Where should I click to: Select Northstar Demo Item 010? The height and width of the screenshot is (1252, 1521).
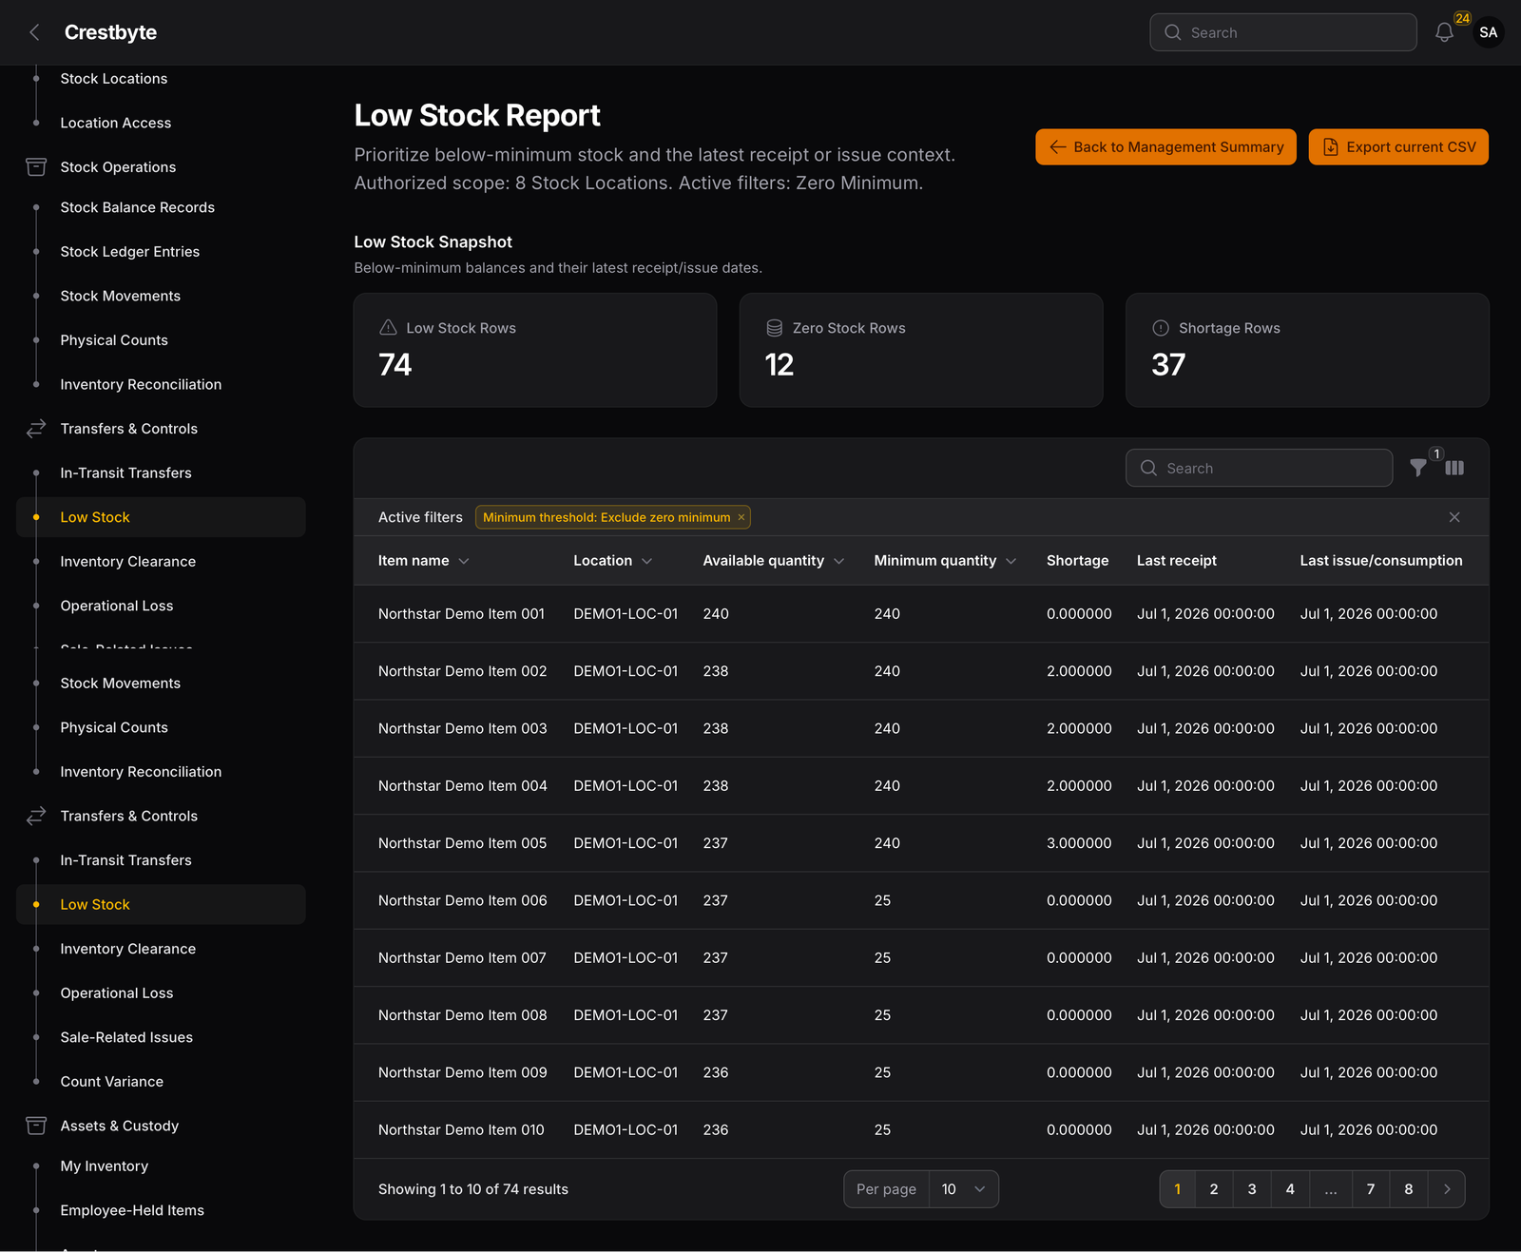(x=461, y=1130)
